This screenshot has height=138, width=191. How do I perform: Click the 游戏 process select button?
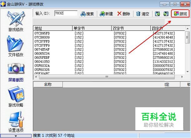[x=180, y=14]
